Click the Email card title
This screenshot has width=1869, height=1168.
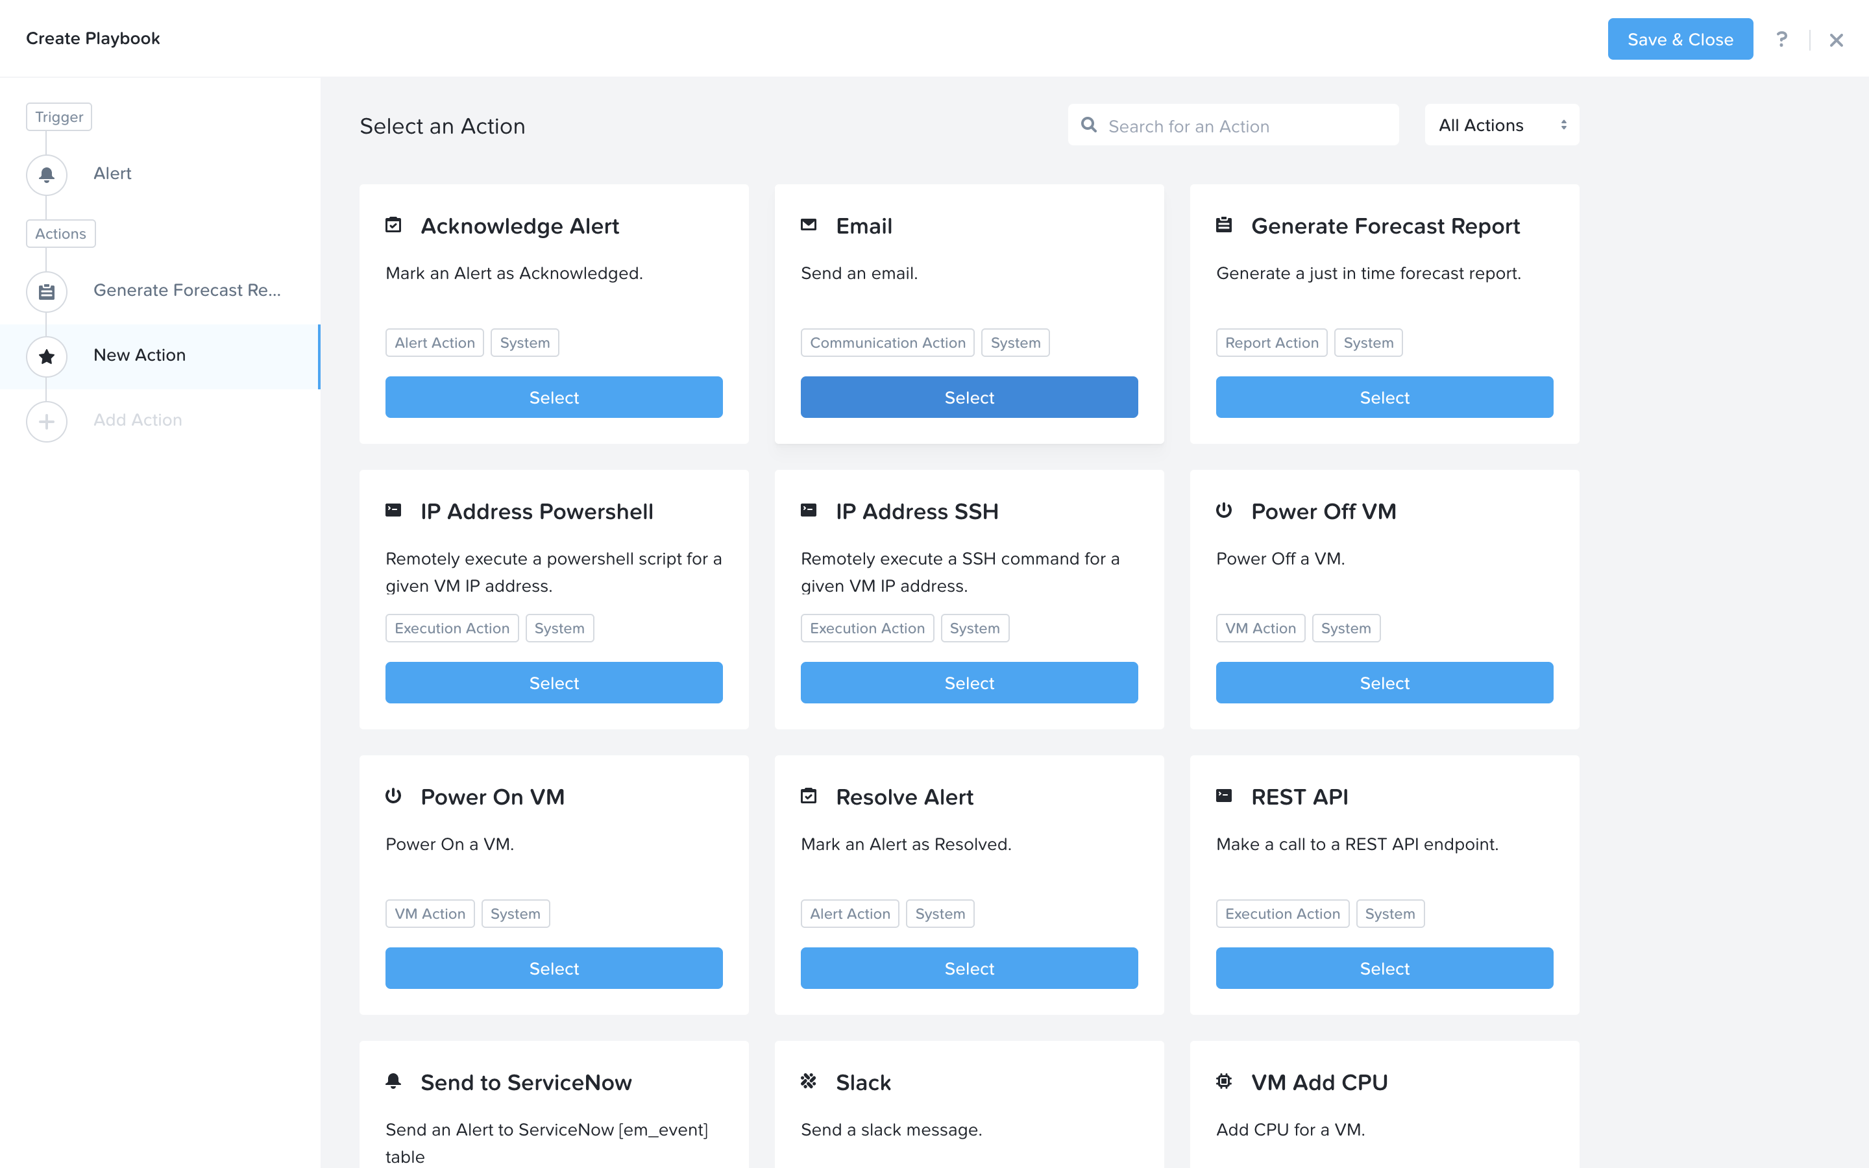pos(864,226)
